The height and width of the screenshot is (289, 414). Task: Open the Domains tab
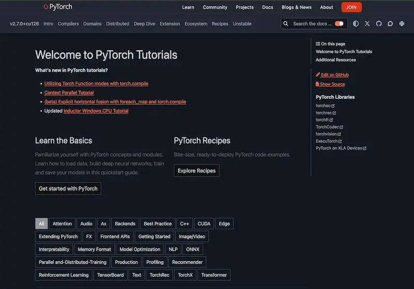93,24
